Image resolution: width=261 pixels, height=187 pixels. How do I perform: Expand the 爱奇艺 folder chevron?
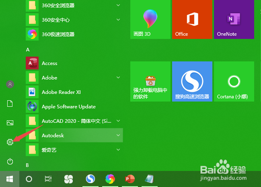click(x=118, y=150)
